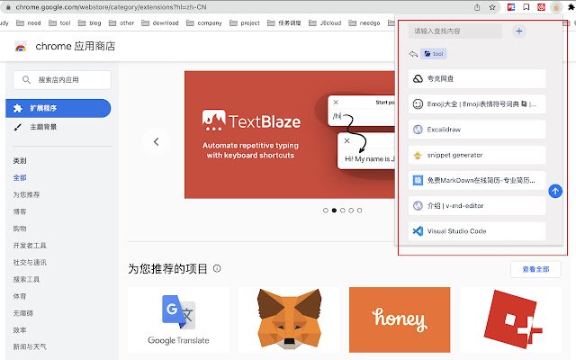576x360 pixels.
Task: Click the address bar URL
Action: [x=111, y=7]
